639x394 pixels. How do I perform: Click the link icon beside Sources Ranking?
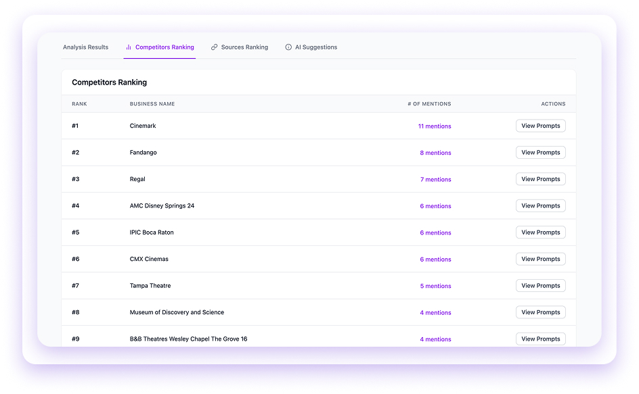coord(214,47)
